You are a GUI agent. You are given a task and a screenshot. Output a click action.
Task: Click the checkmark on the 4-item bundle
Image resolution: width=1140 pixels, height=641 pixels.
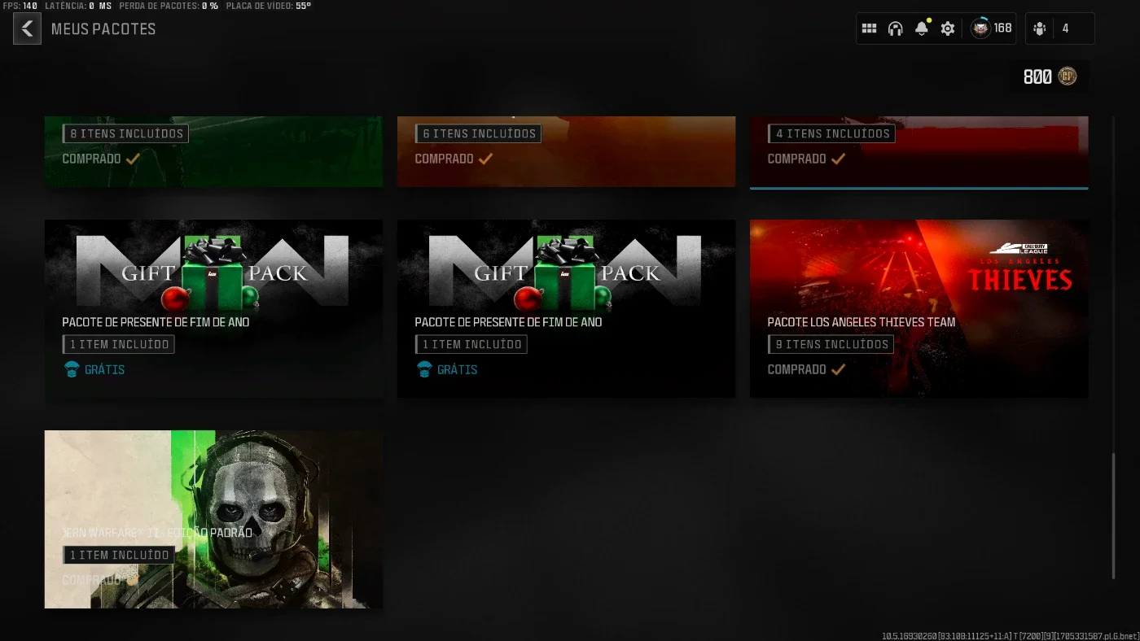[838, 159]
